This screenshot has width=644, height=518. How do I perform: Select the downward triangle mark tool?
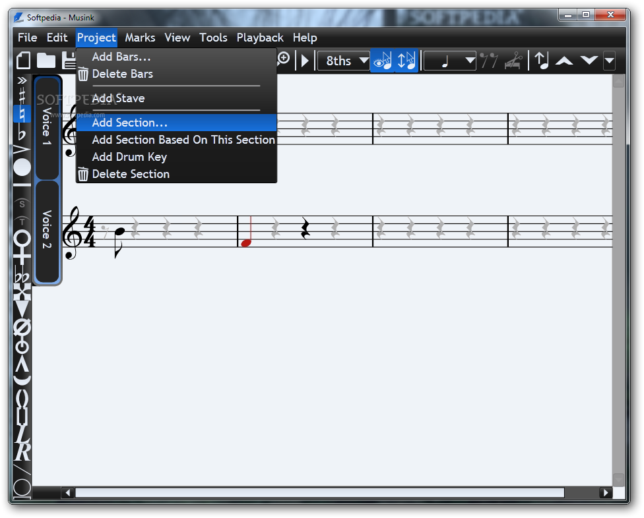coord(22,308)
